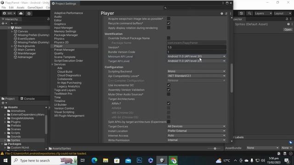Click the asset icon size slider
294x165 pixels.
[215, 148]
